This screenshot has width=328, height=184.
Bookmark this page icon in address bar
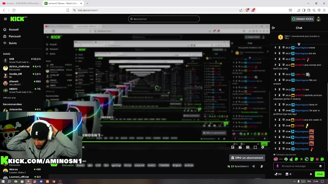[x=68, y=10]
